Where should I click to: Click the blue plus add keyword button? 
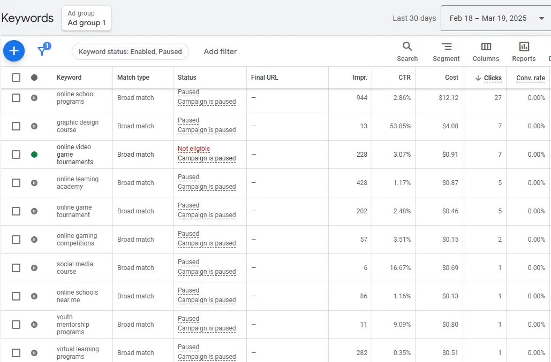(x=14, y=51)
